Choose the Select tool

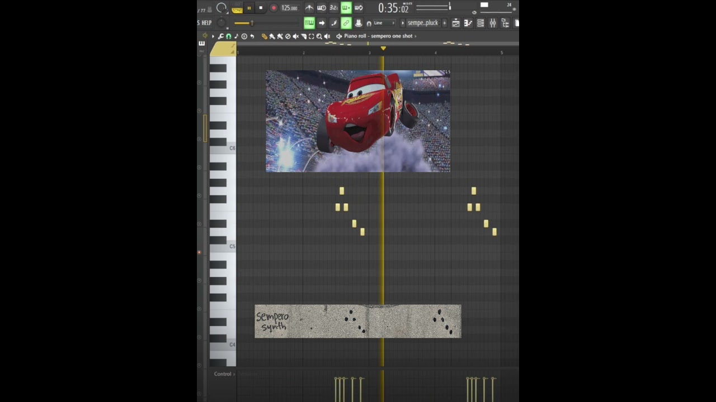pyautogui.click(x=312, y=36)
